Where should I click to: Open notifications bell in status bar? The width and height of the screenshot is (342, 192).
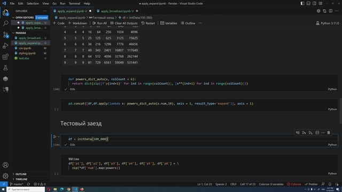[x=330, y=184]
